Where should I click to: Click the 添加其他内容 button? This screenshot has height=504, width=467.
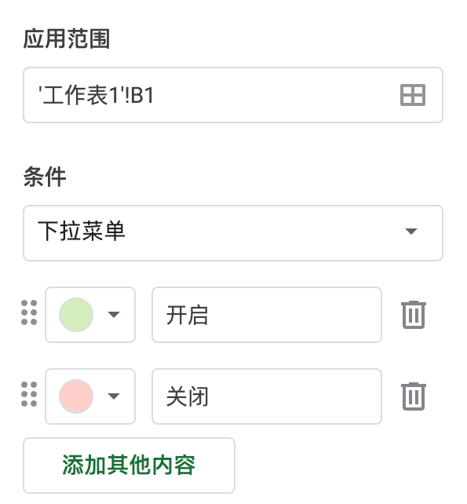click(129, 465)
